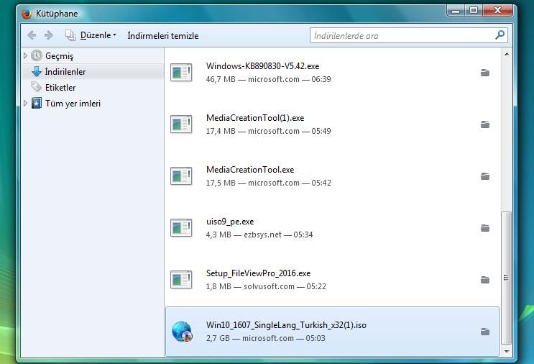Select the Setup_FileViewPro_2016.exe file name

[258, 273]
